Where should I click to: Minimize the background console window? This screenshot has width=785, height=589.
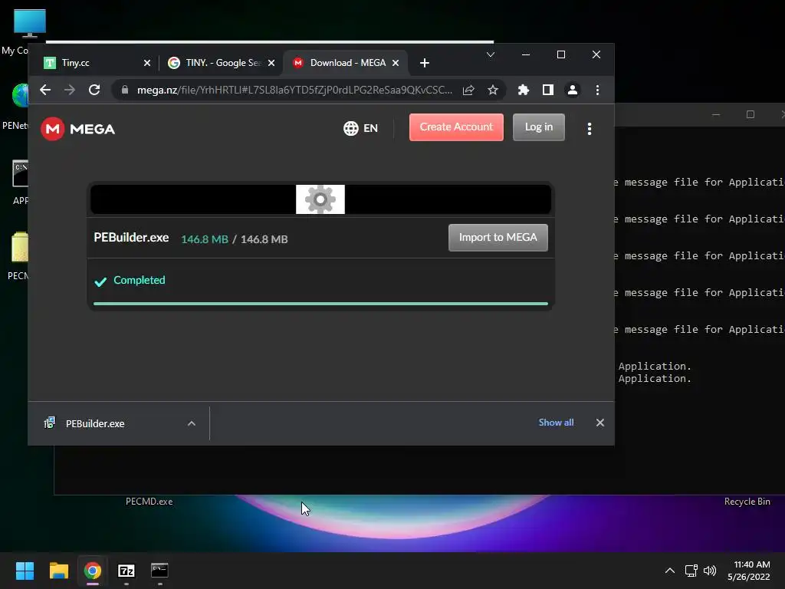click(716, 114)
